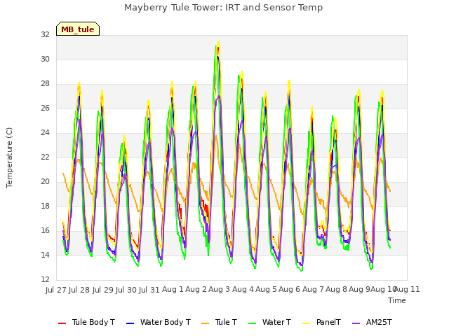Click the y-axis tick value 14
The height and width of the screenshot is (336, 449).
click(45, 255)
